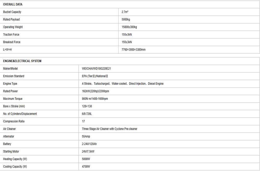Click the ENGINE&ELECTRICAL SYSTEM section header
The image size is (260, 171).
tap(22, 61)
